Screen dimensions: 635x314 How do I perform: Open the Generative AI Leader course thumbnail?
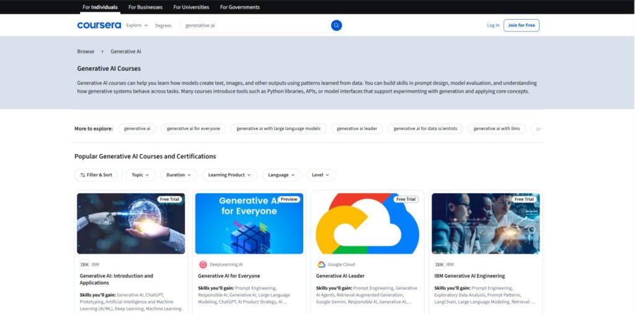(x=367, y=224)
